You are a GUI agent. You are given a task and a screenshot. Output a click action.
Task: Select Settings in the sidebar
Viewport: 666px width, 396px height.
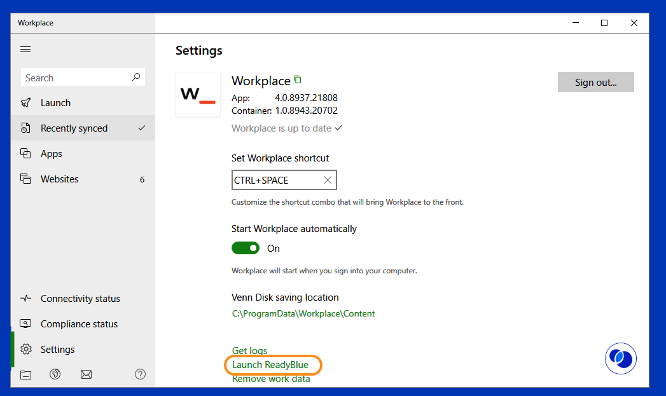(83, 350)
